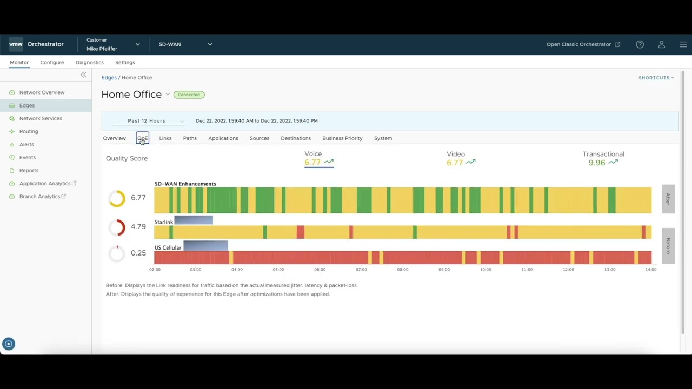692x389 pixels.
Task: Click the 4.79 Starlink score value
Action: 138,226
